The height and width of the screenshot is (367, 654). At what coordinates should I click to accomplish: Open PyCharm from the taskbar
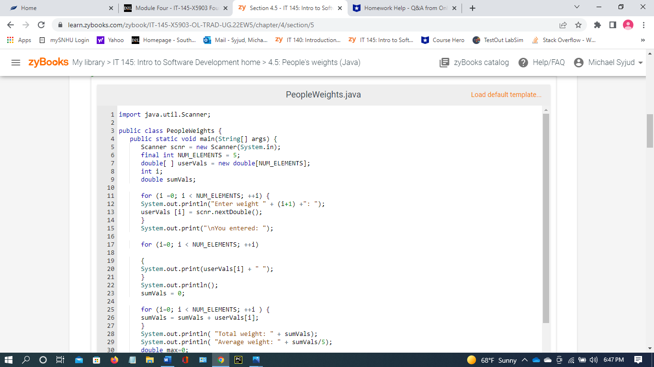point(238,360)
